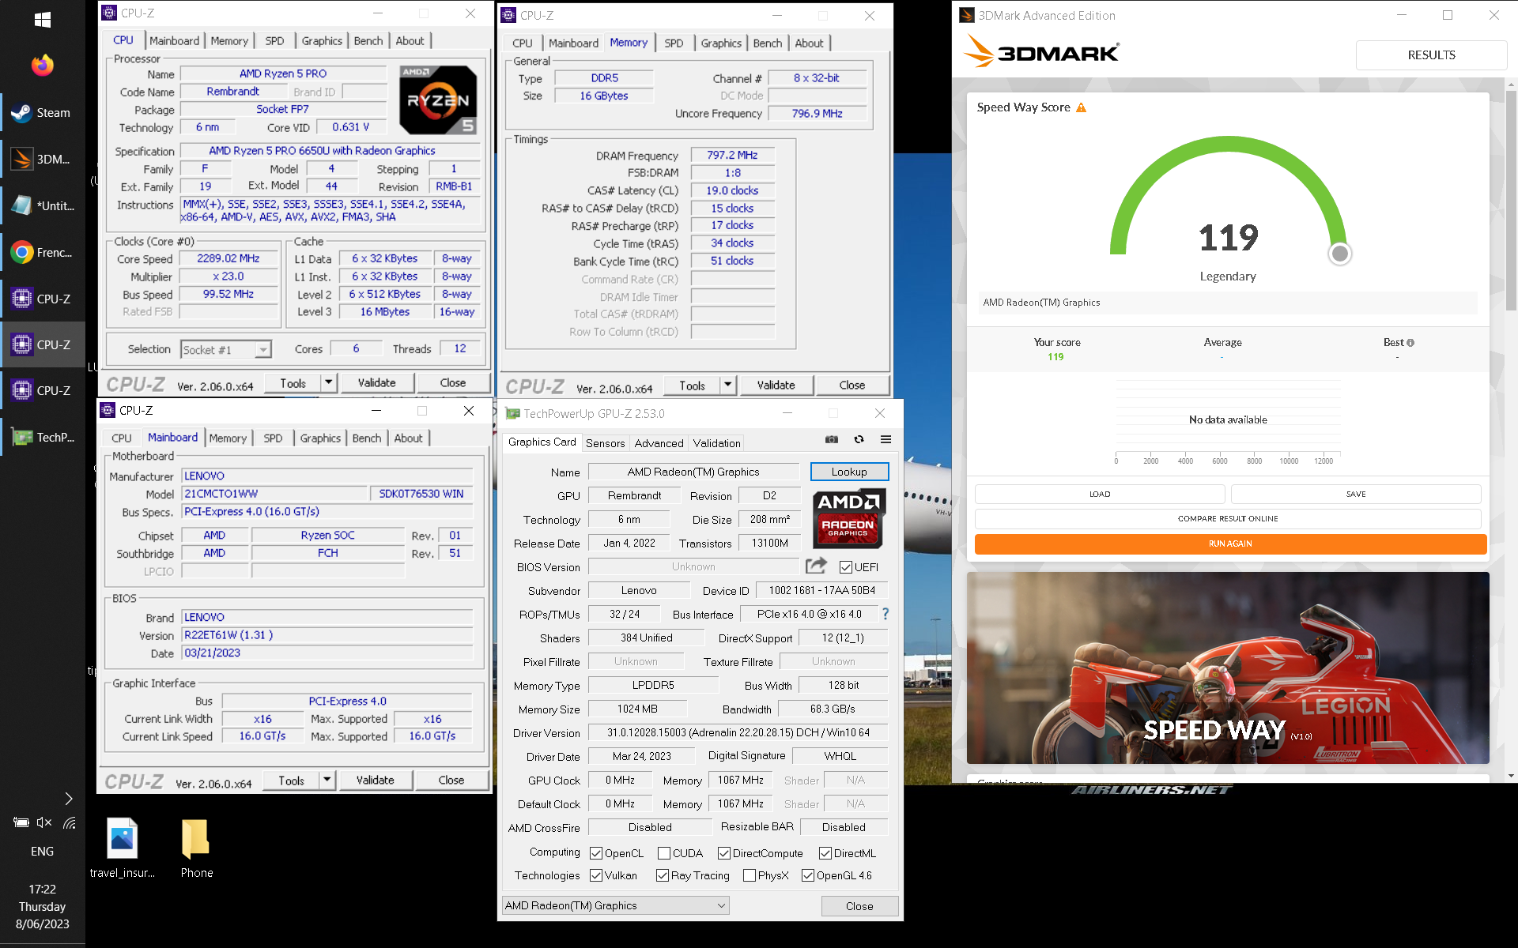
Task: Expand taskbar hidden icons chevron
Action: pyautogui.click(x=69, y=799)
